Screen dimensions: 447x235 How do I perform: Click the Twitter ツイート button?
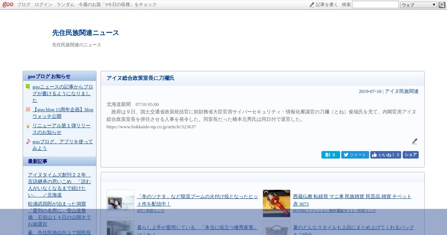[x=355, y=155]
